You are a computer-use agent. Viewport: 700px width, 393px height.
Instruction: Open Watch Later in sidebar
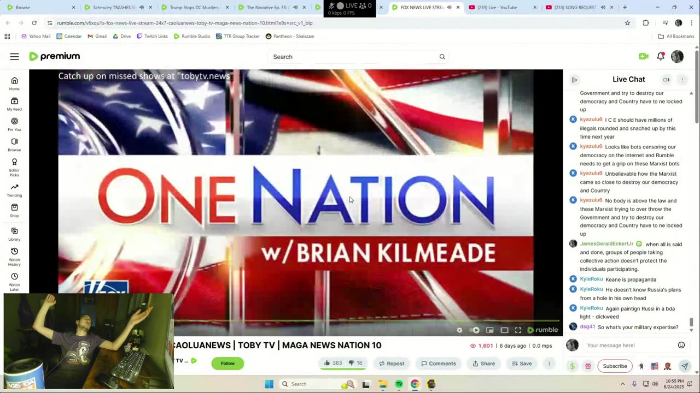(x=14, y=282)
